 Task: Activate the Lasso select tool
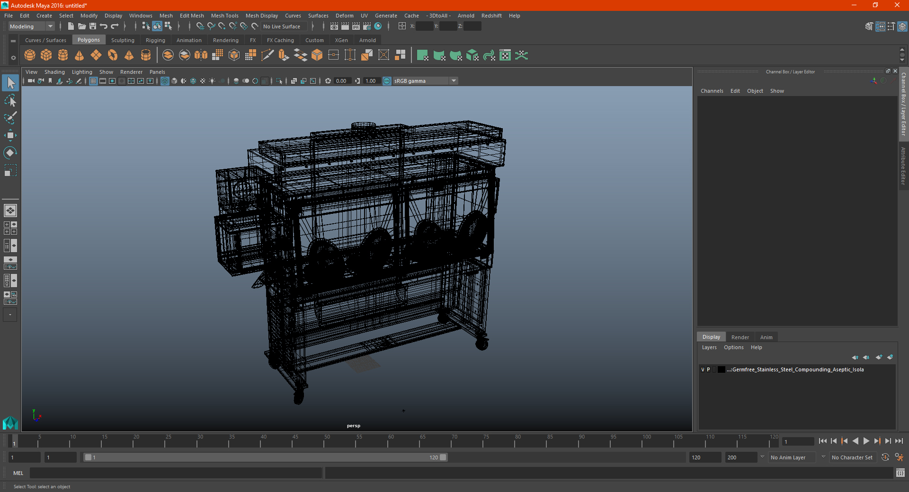(10, 101)
